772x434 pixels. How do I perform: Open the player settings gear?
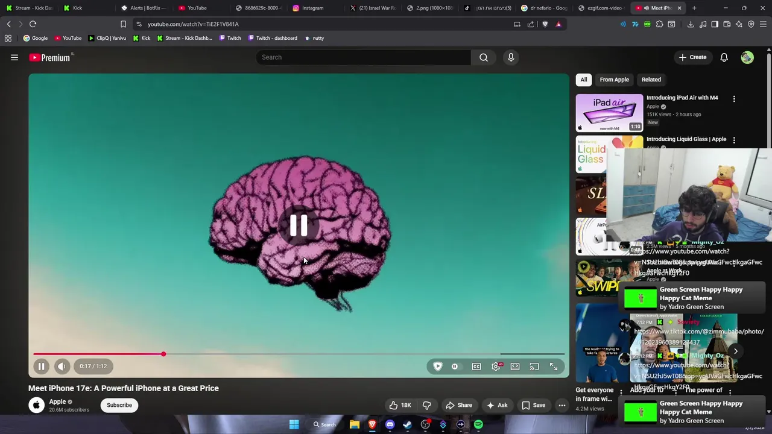click(x=496, y=366)
